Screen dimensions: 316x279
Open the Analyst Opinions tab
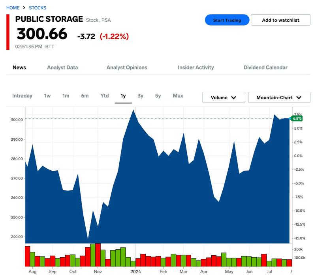[127, 68]
